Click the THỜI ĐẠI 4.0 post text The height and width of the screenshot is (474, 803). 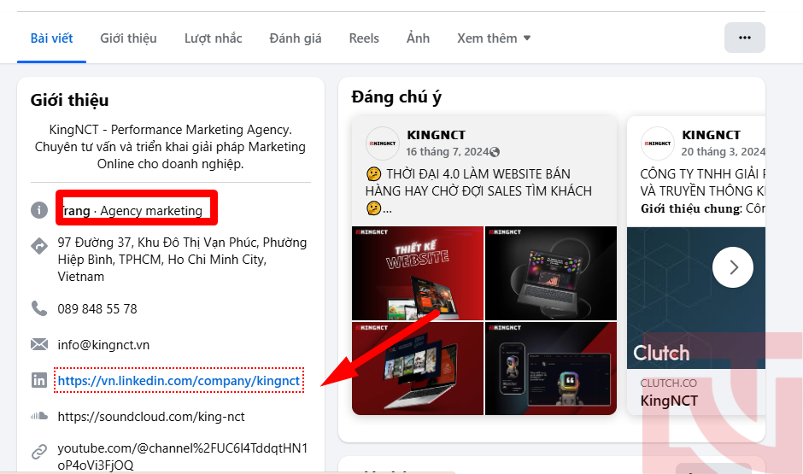coord(478,191)
